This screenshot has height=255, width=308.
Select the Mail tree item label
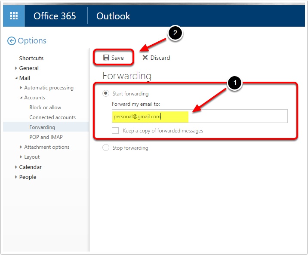coord(25,78)
